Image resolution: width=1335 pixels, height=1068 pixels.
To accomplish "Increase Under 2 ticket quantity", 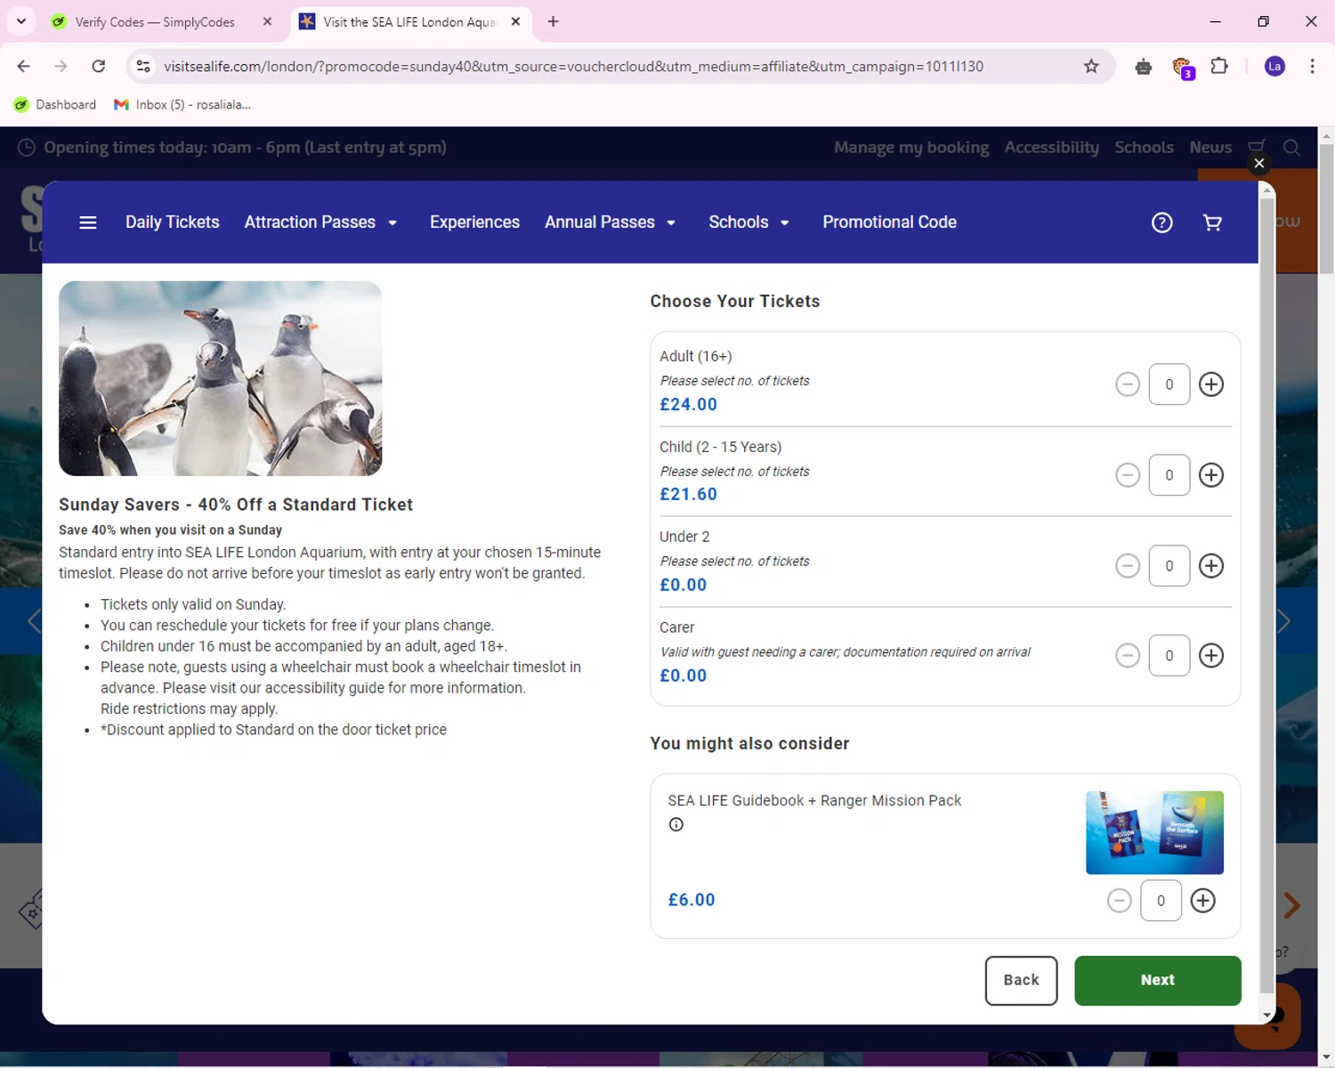I will tap(1211, 566).
